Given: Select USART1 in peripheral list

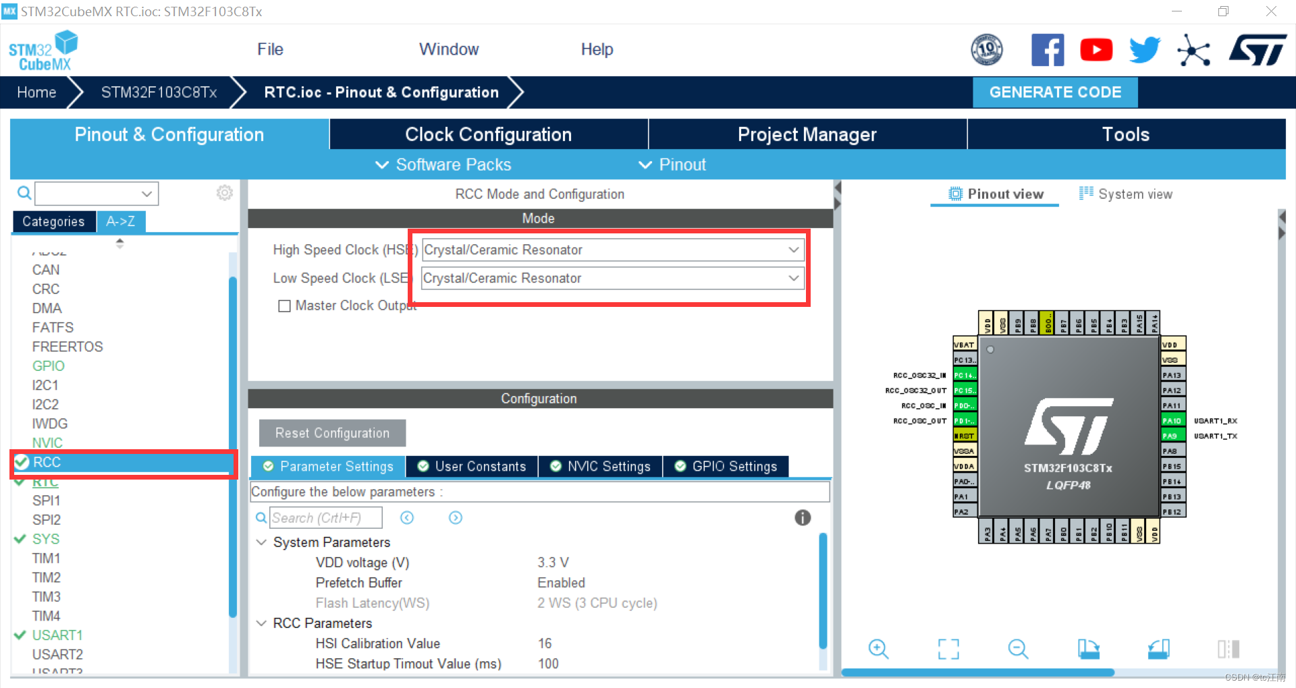Looking at the screenshot, I should 57,635.
